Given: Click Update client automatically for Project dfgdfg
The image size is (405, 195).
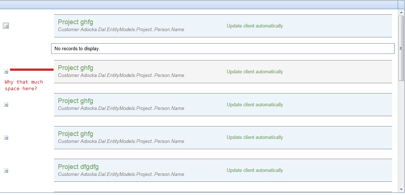Looking at the screenshot, I should pyautogui.click(x=255, y=170).
